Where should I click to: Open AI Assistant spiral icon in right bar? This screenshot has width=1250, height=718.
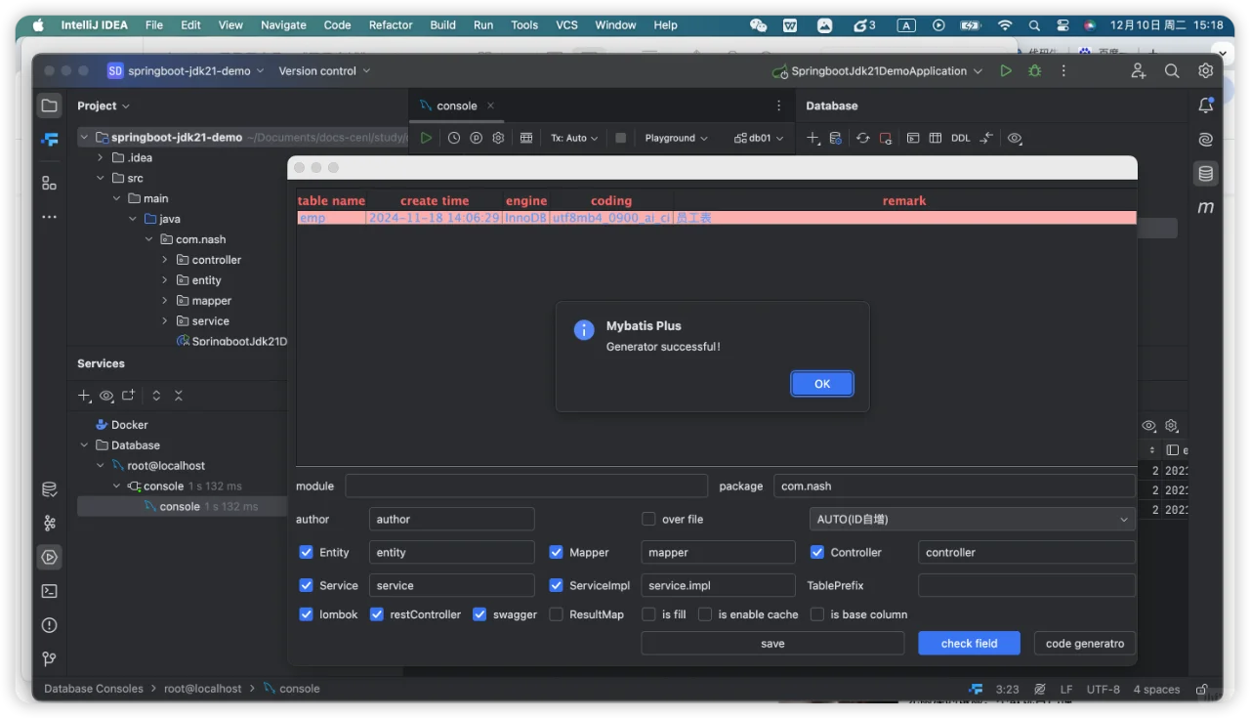coord(1206,140)
